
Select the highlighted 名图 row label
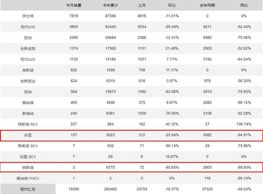click(x=28, y=135)
